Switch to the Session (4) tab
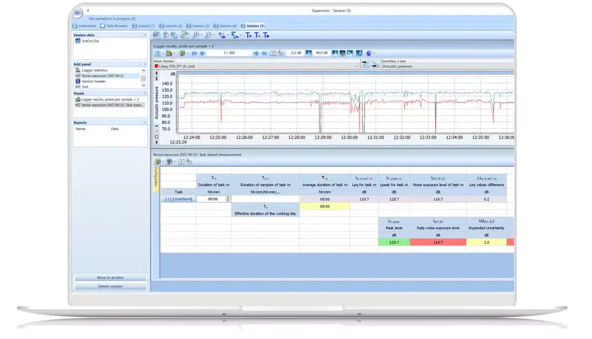The height and width of the screenshot is (339, 592). pyautogui.click(x=225, y=26)
